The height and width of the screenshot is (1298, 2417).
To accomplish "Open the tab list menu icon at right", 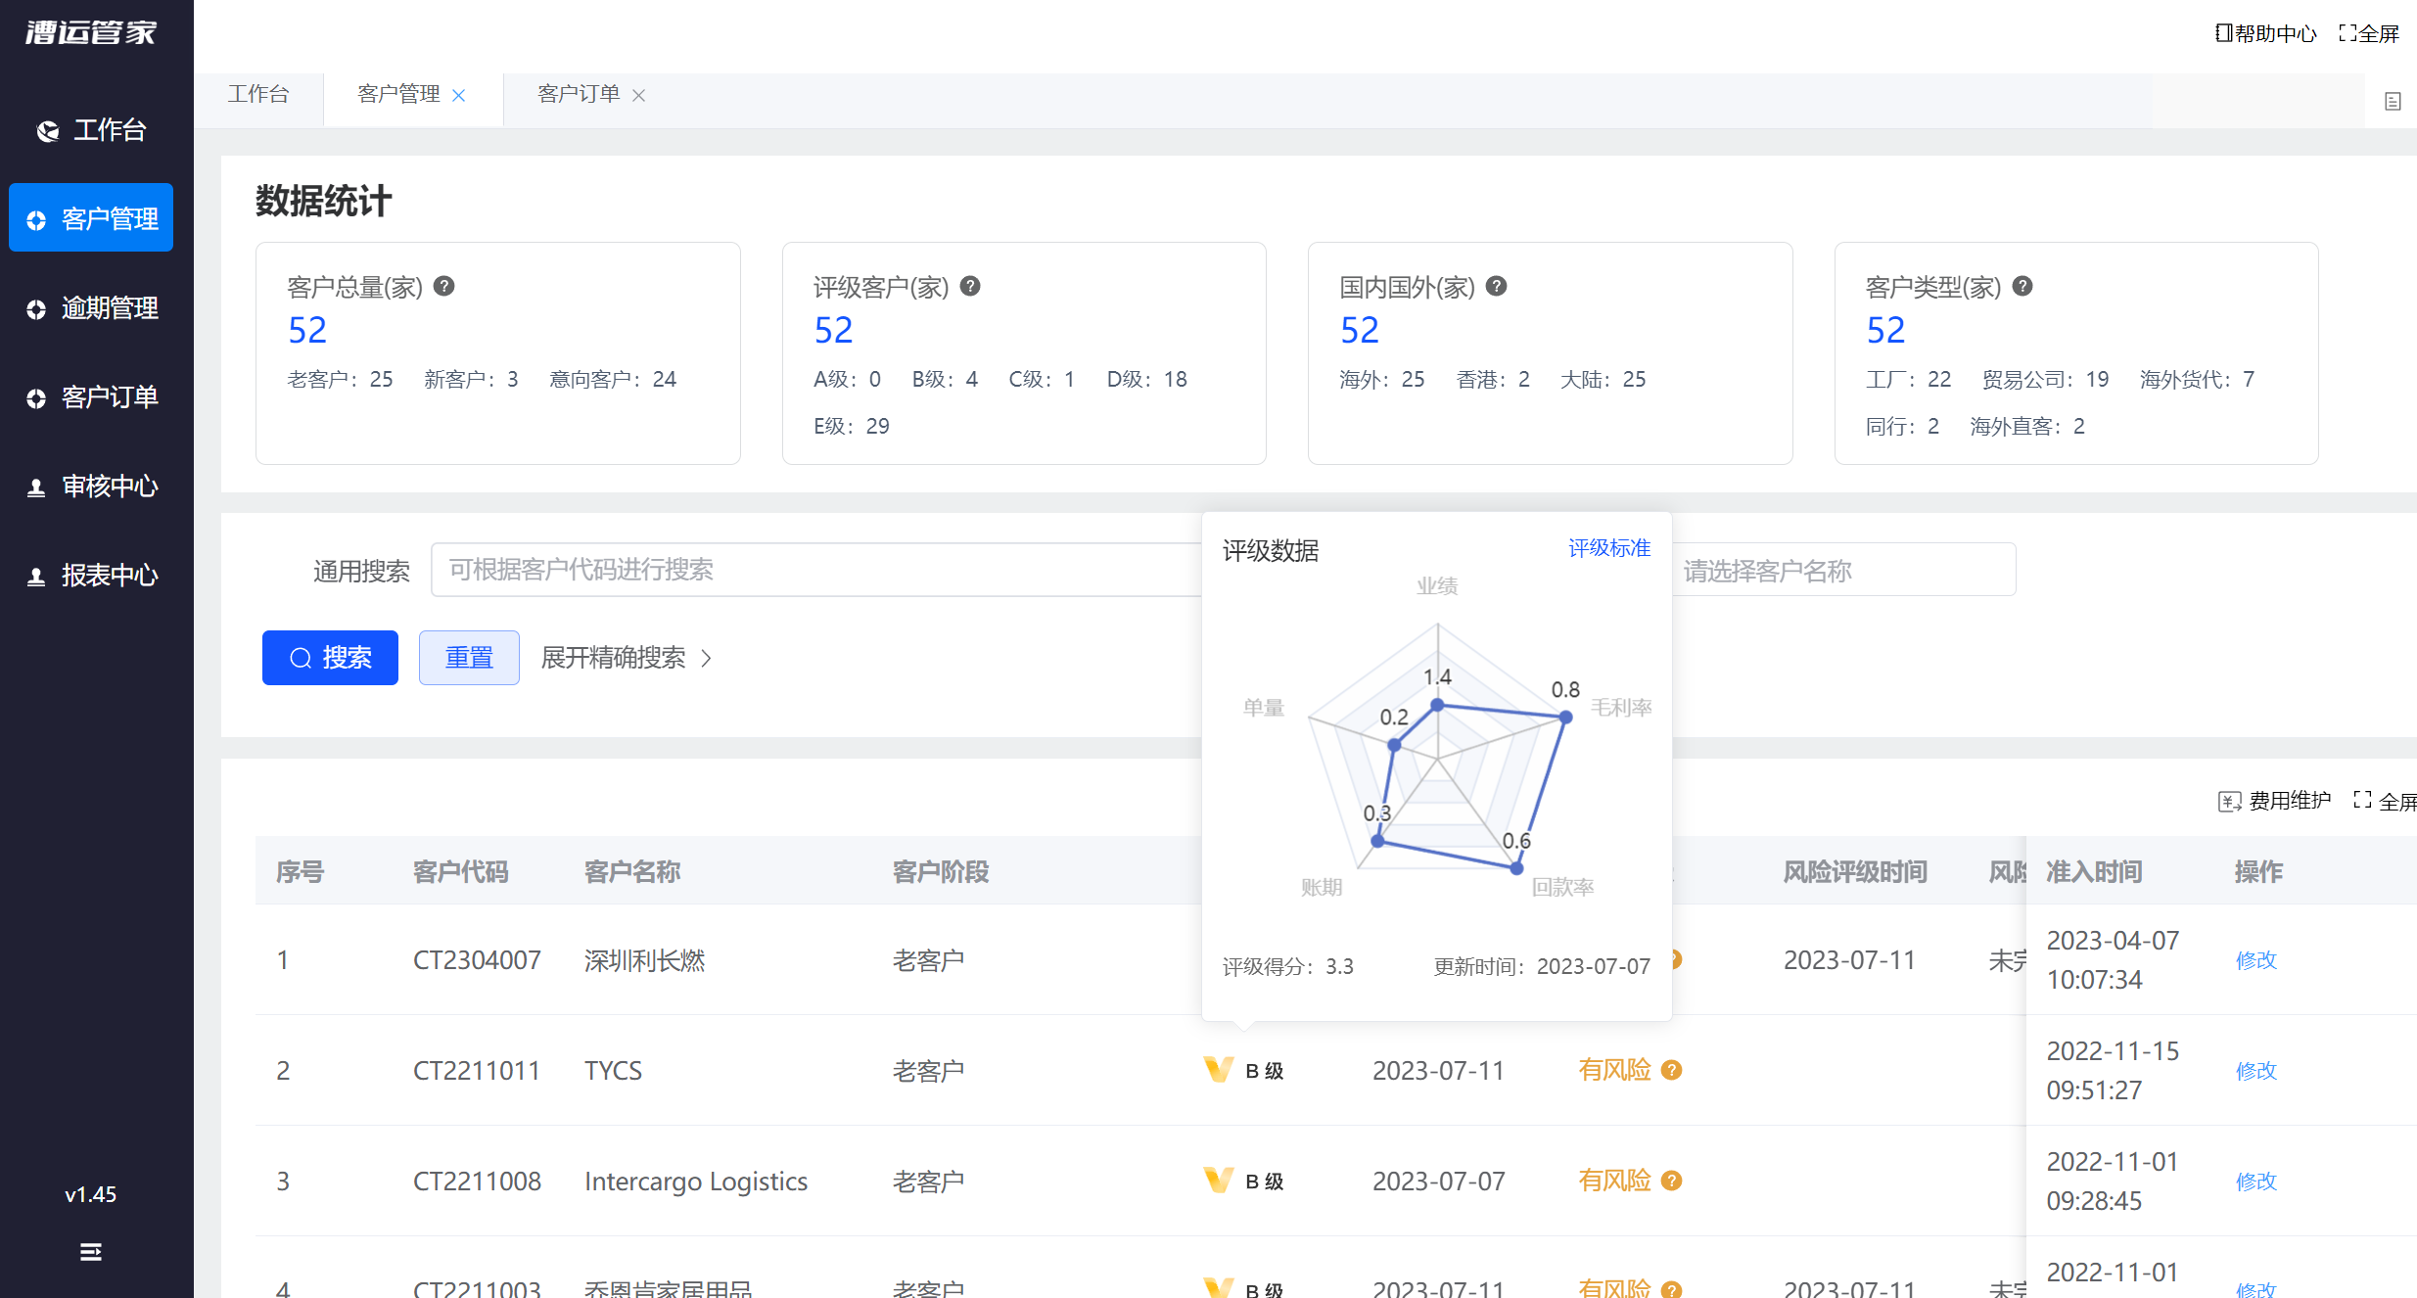I will coord(2393,101).
